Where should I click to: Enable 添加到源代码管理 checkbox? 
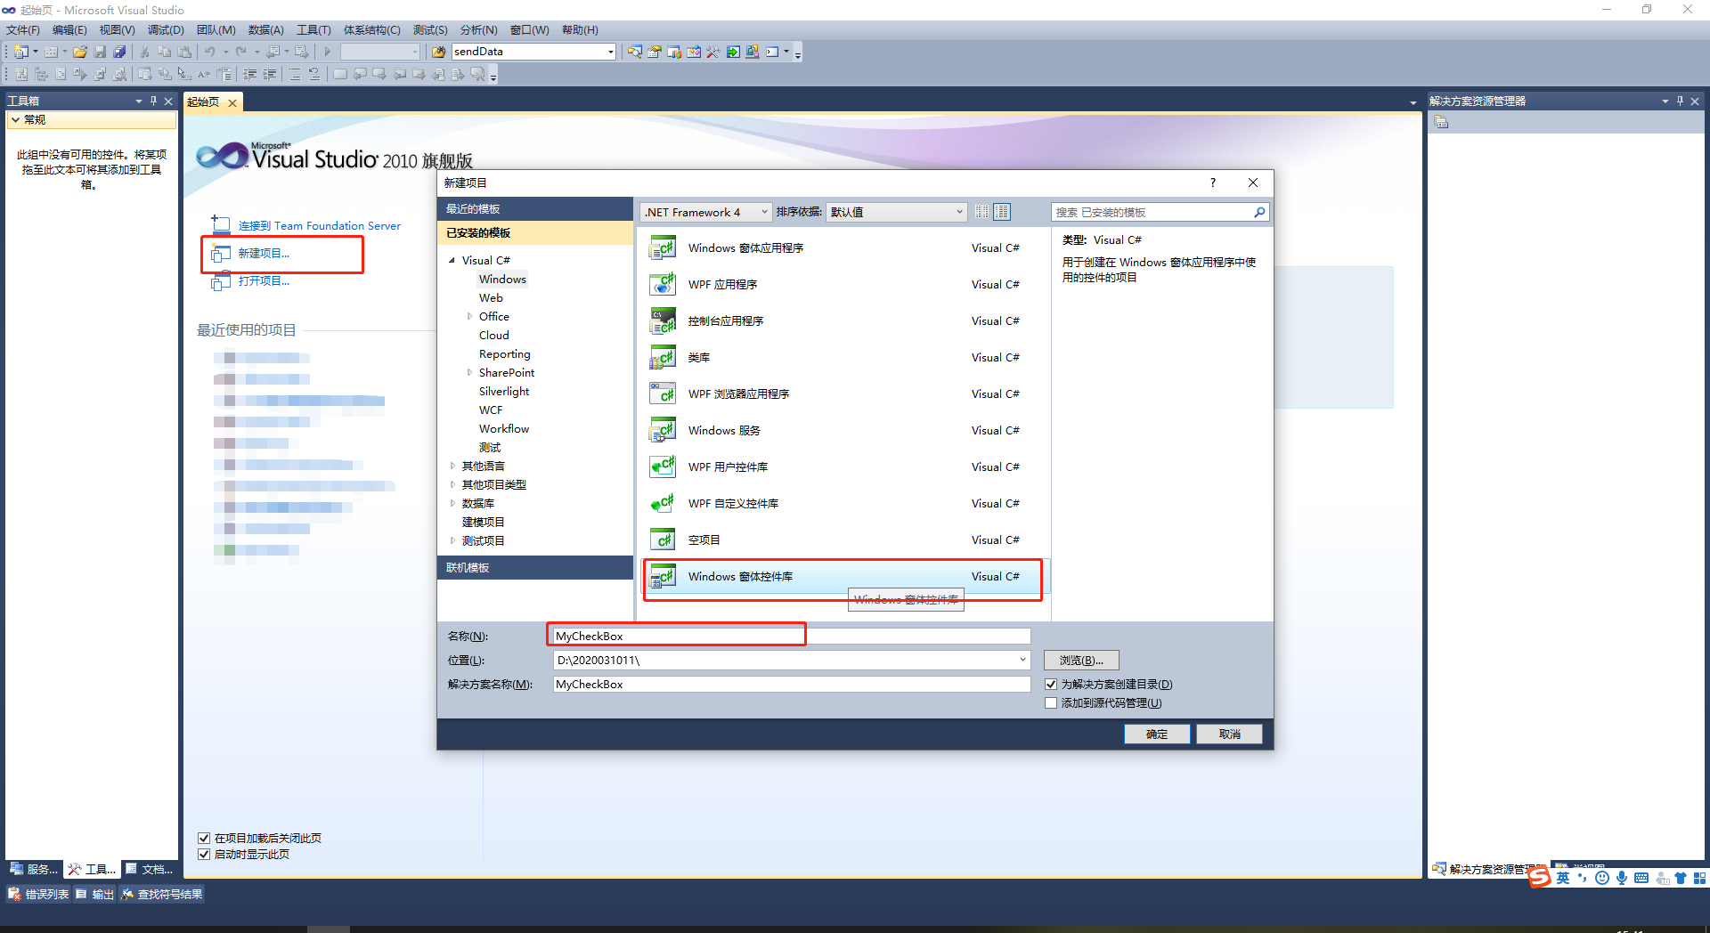[1051, 702]
